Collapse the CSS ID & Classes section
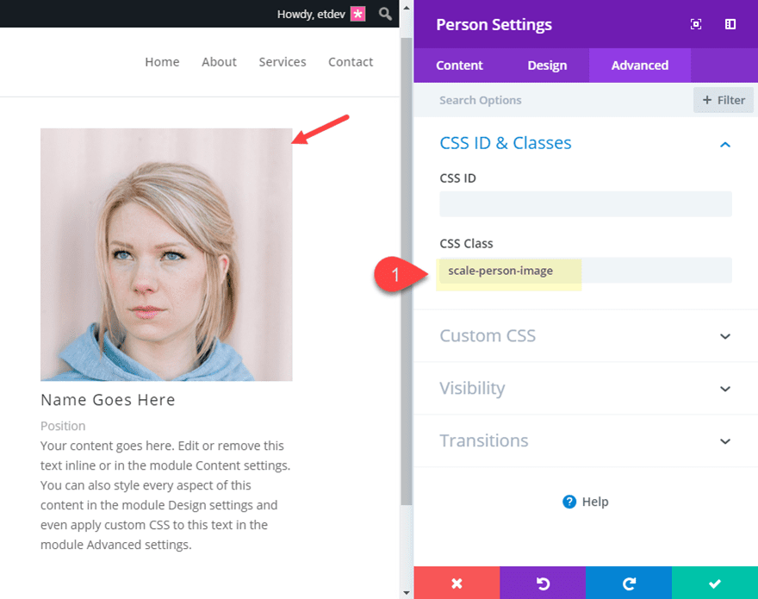The height and width of the screenshot is (599, 758). (x=724, y=144)
